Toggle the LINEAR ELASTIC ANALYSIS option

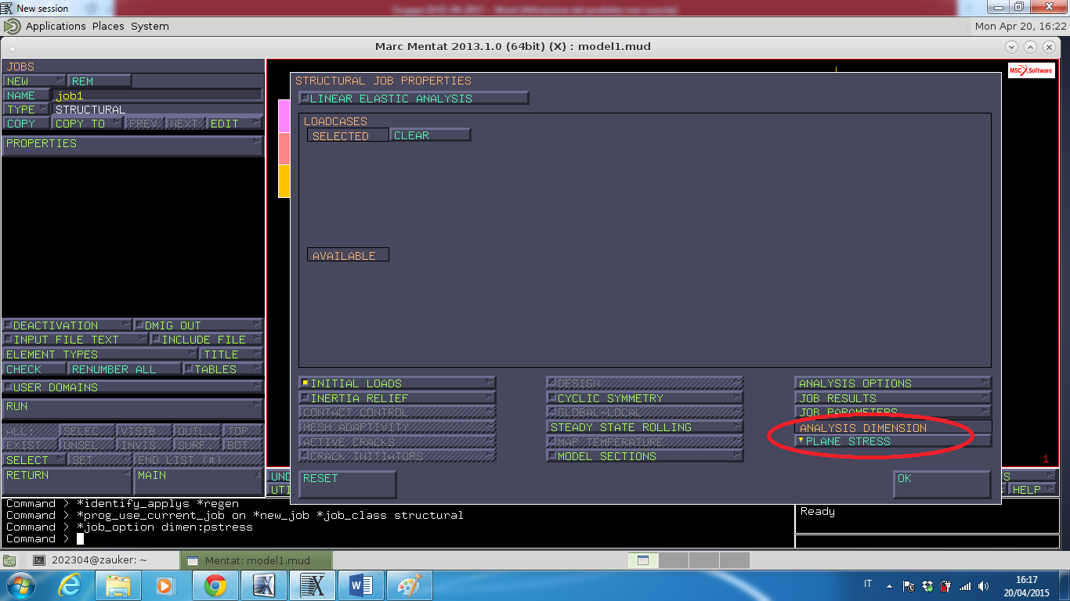point(414,99)
